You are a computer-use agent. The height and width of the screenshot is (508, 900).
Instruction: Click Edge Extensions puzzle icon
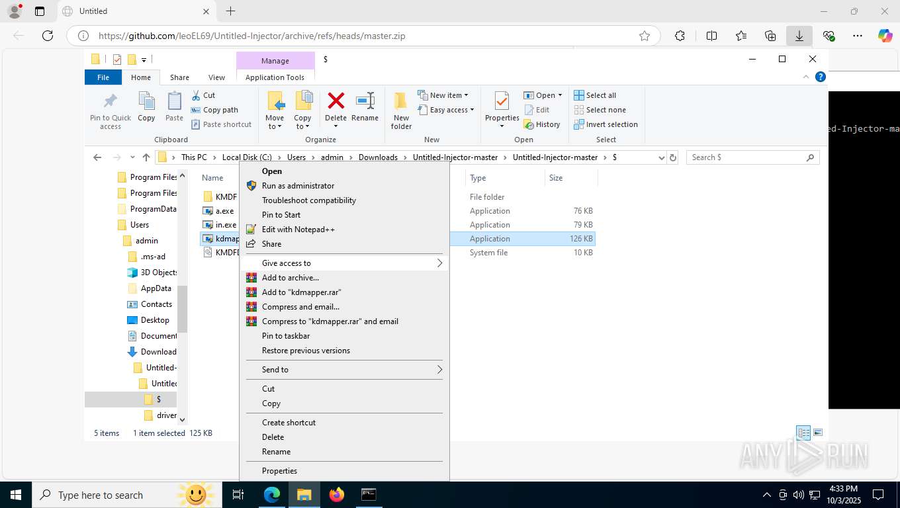[x=680, y=36]
